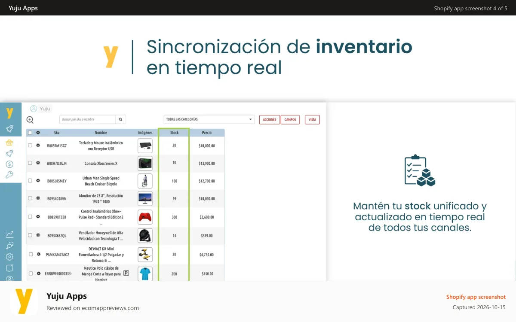Check the DEWALT Kit Mini row
This screenshot has height=322, width=516.
(x=31, y=254)
